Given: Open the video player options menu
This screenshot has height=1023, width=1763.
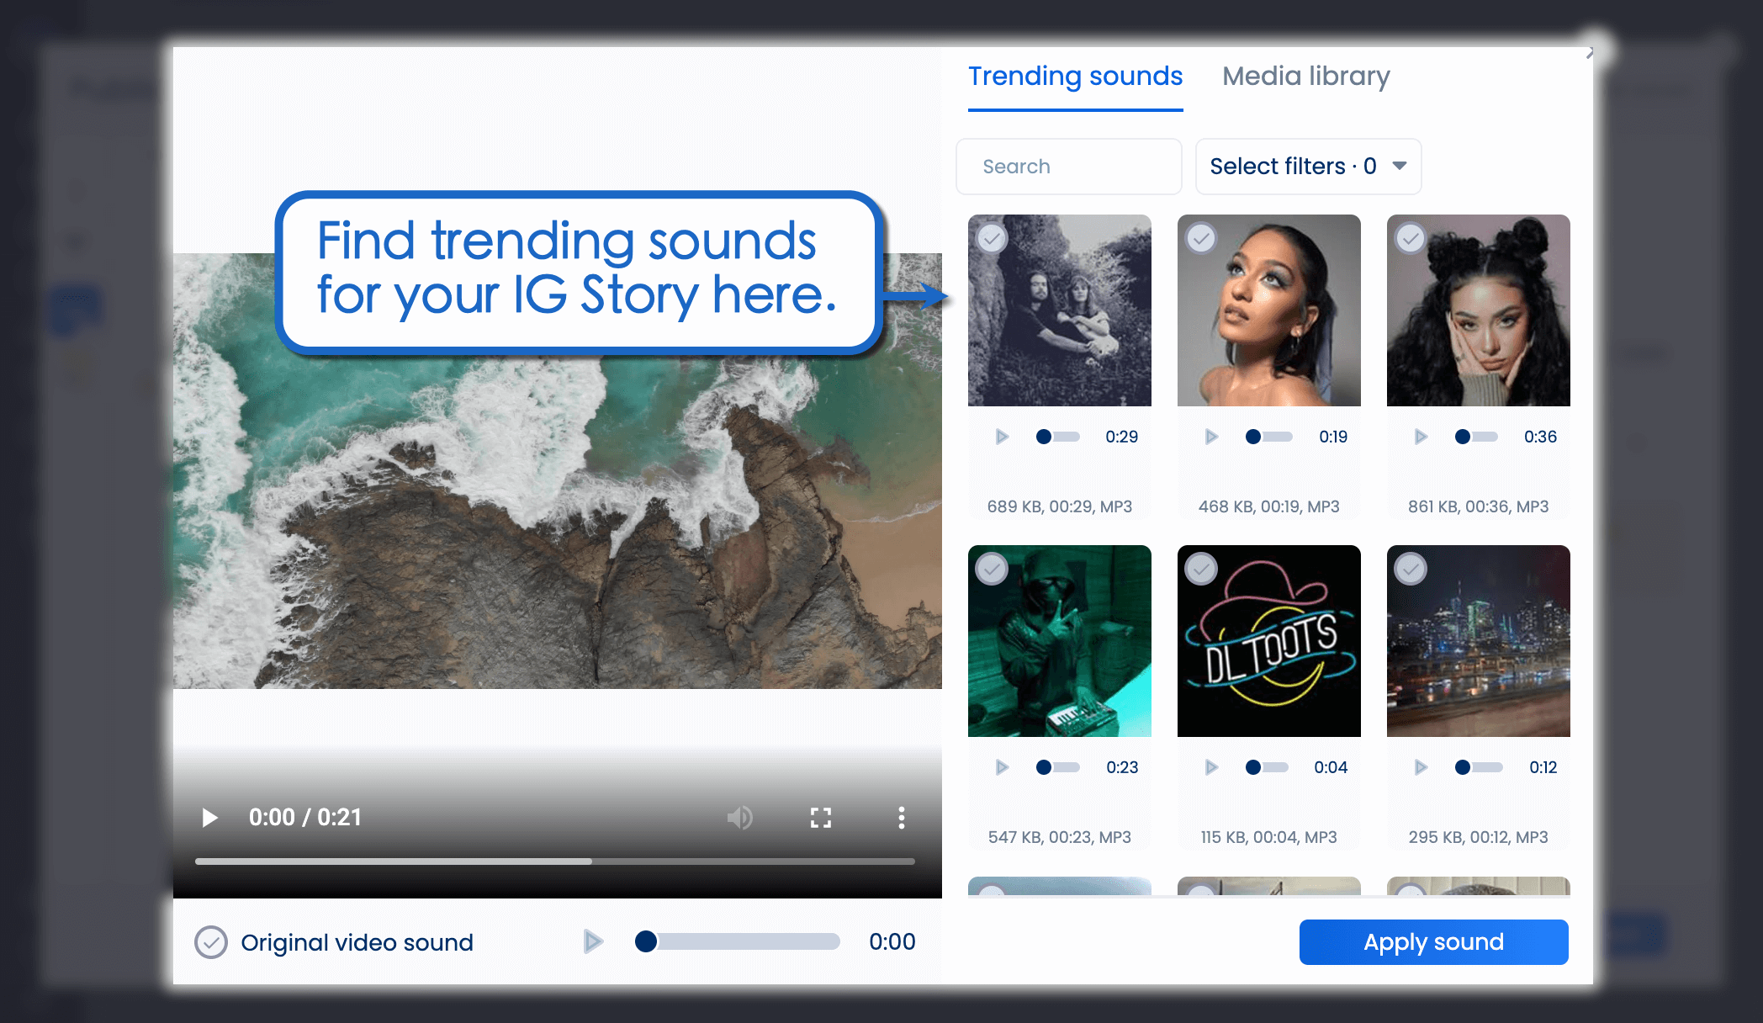Looking at the screenshot, I should click(x=901, y=817).
